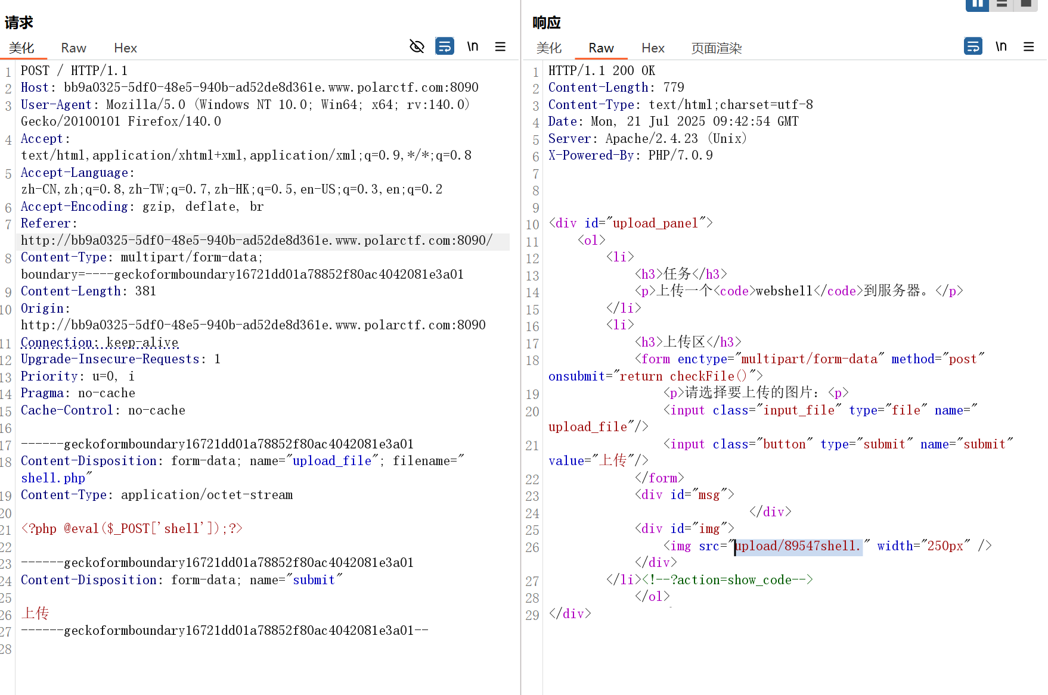Click the name="submit" form-data line
This screenshot has width=1048, height=695.
click(182, 580)
